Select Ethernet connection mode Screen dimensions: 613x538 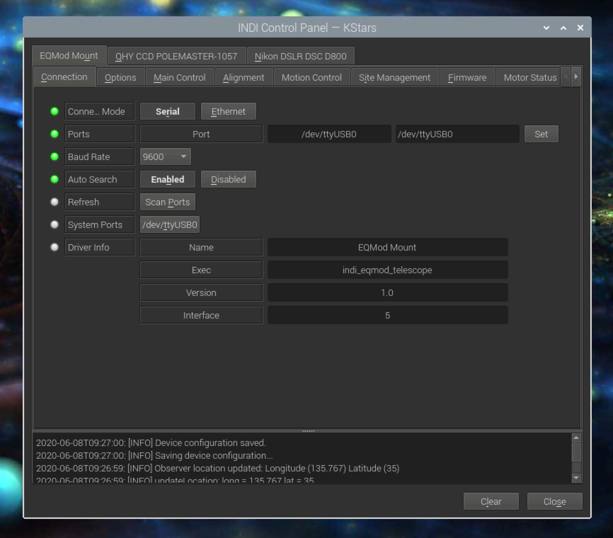tap(228, 111)
